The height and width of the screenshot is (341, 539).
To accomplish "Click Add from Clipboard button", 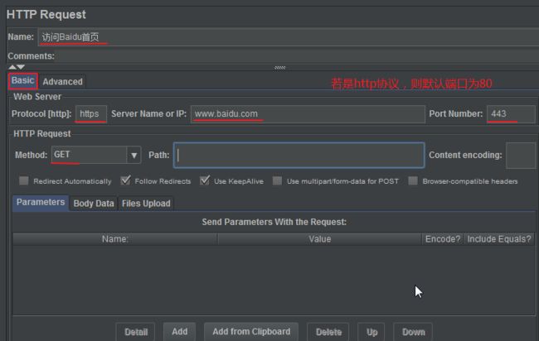I will tap(251, 331).
